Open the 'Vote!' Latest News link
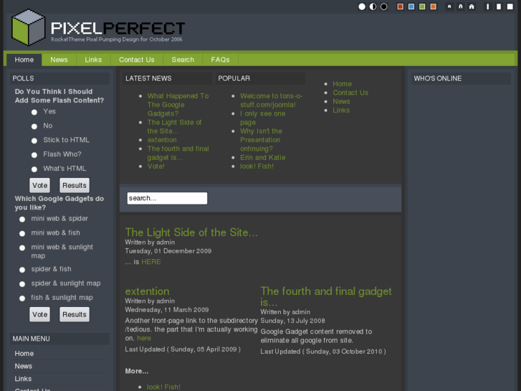The image size is (521, 391). coord(156,166)
